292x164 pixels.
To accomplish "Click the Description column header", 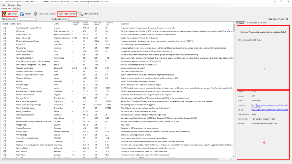I will click(x=176, y=24).
